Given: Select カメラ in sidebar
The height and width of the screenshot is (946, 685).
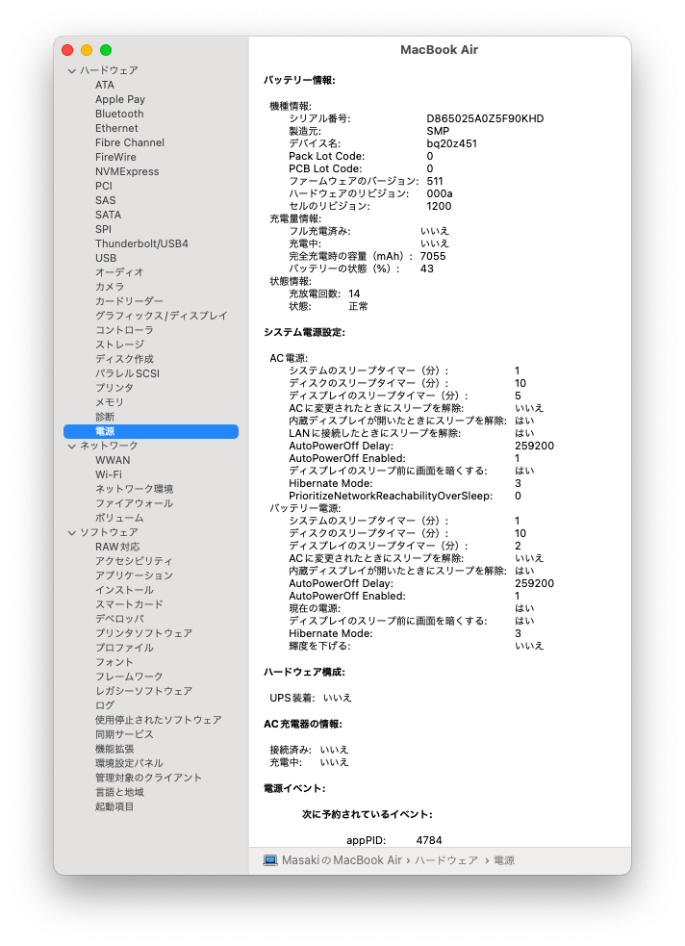Looking at the screenshot, I should [x=110, y=287].
